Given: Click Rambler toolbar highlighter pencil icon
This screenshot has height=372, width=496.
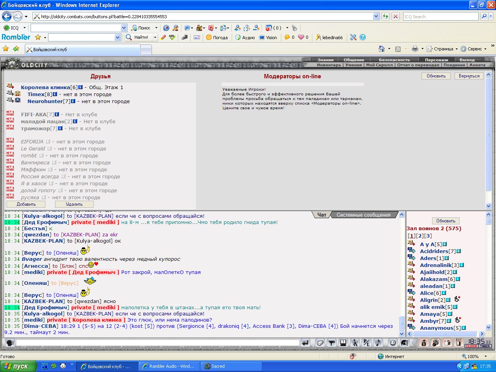Looking at the screenshot, I should click(164, 37).
